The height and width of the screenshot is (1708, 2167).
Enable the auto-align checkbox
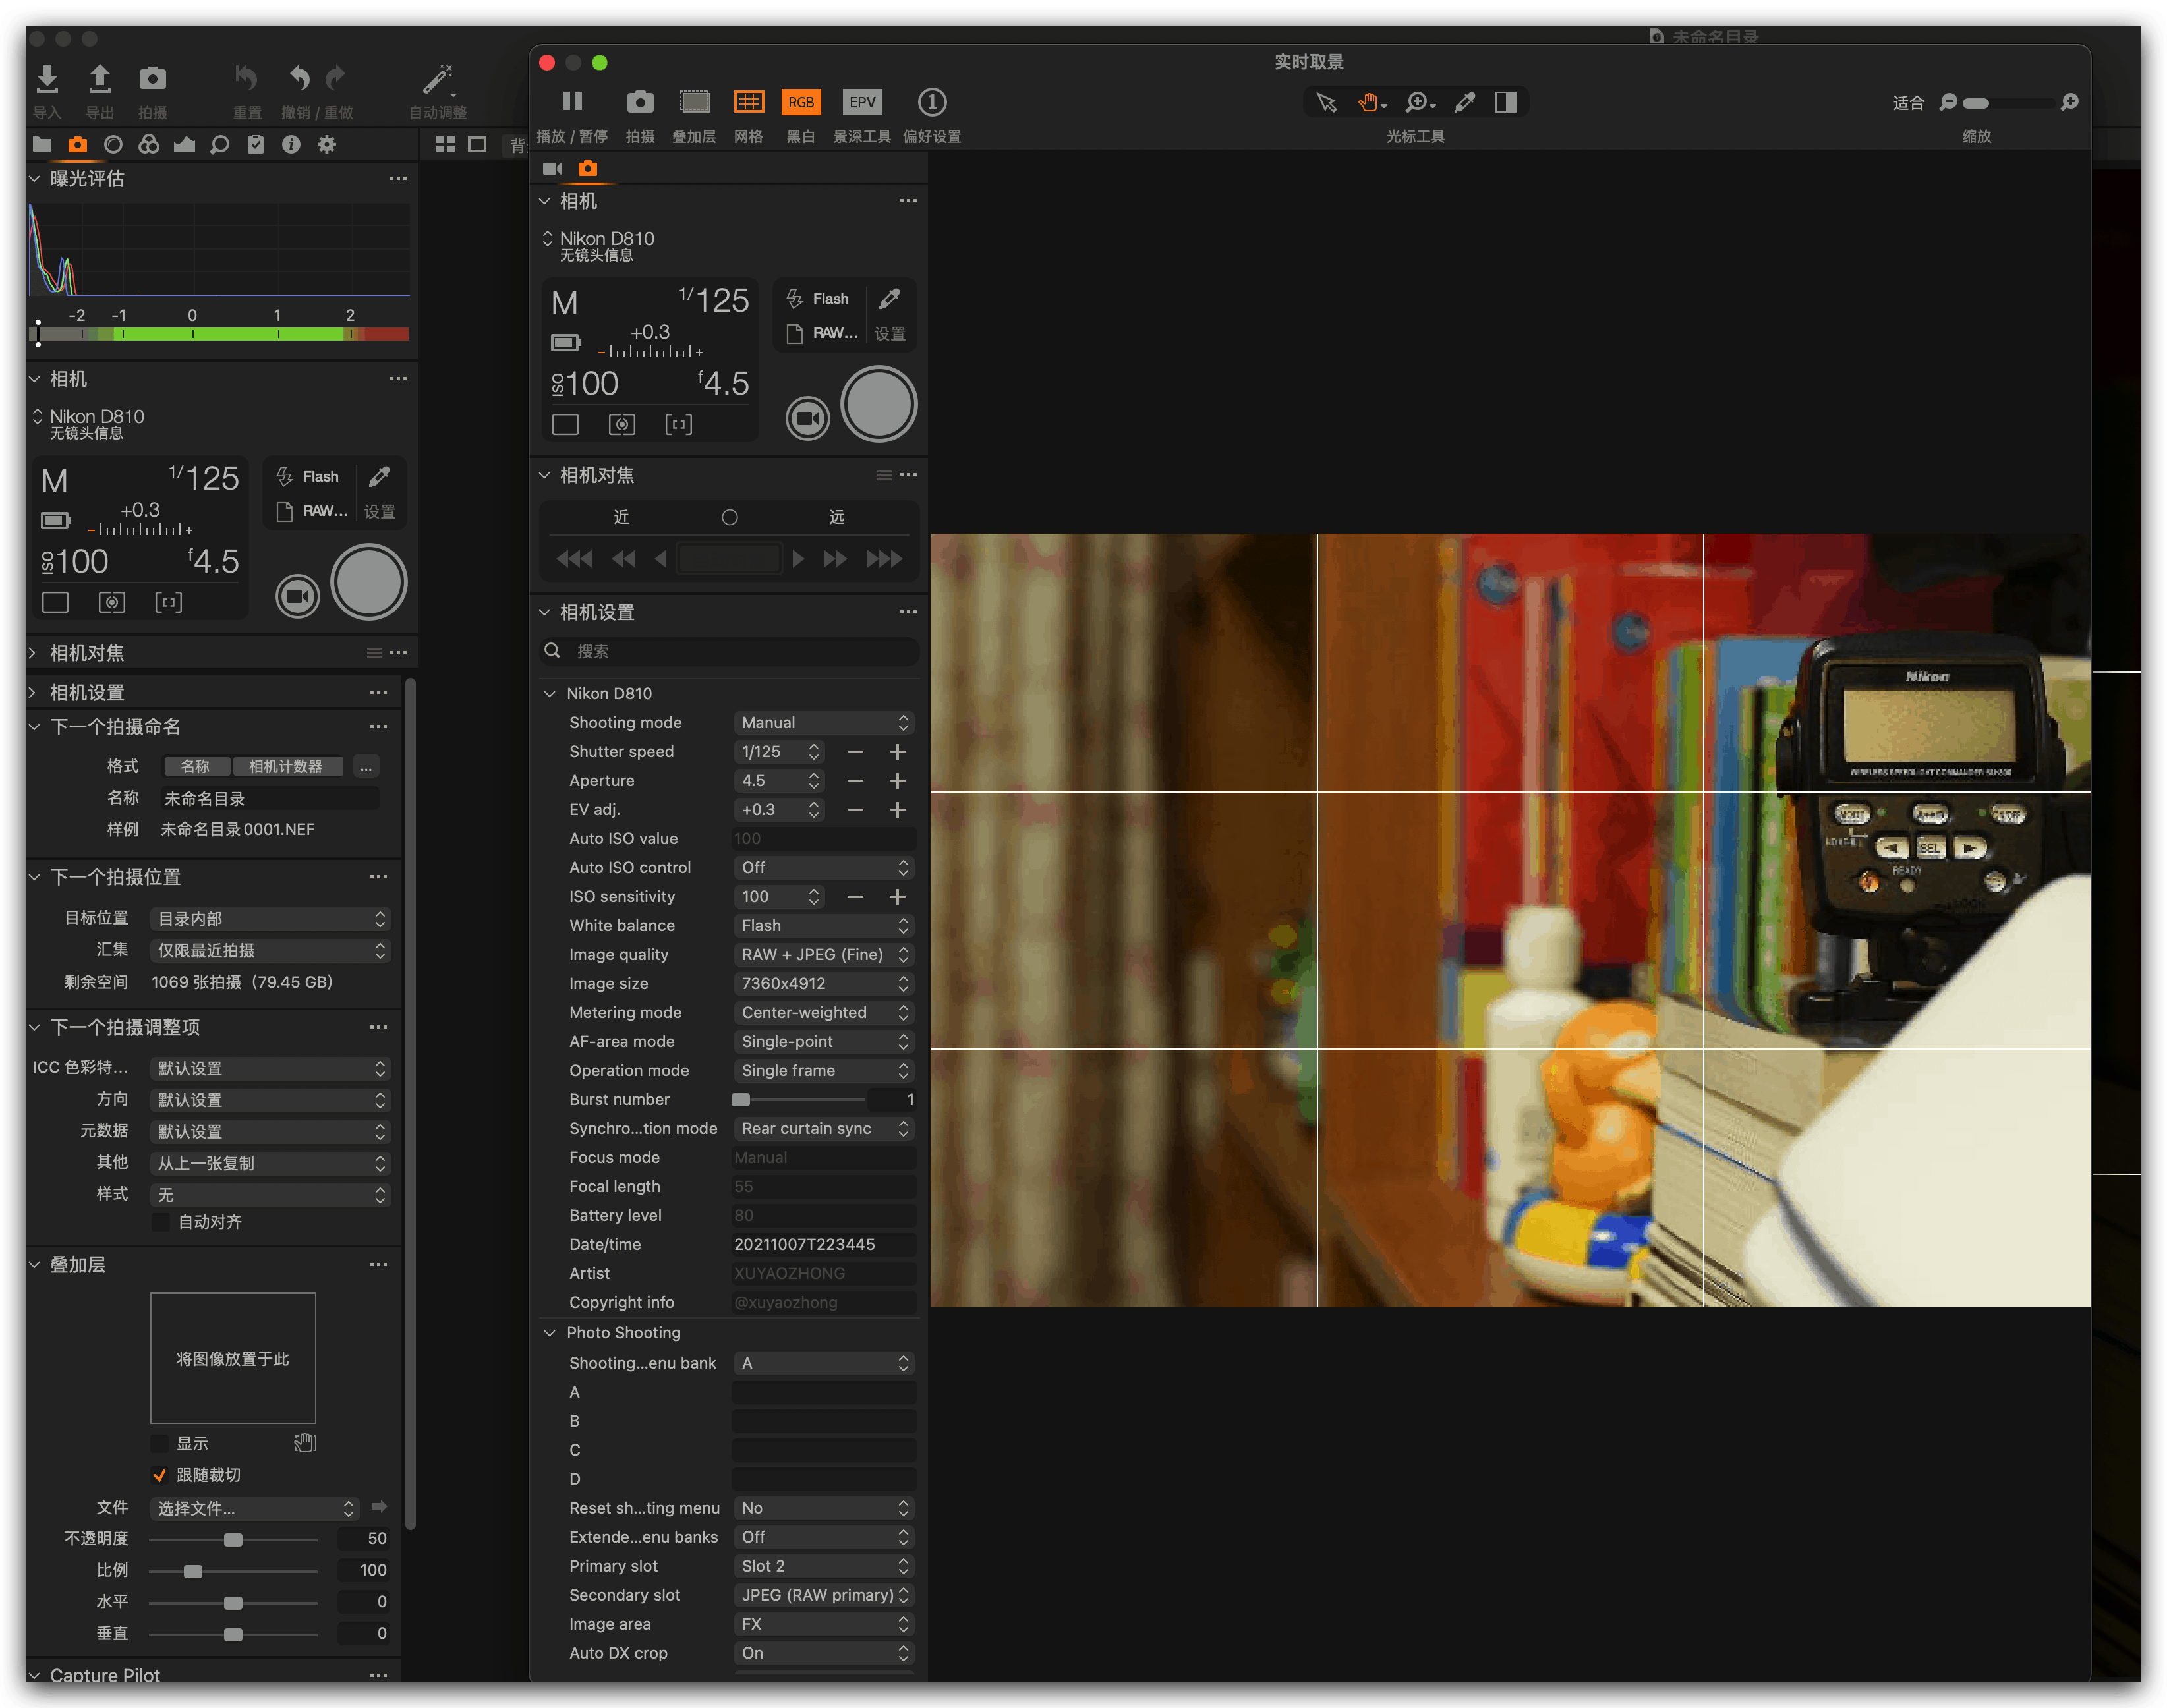[x=161, y=1222]
